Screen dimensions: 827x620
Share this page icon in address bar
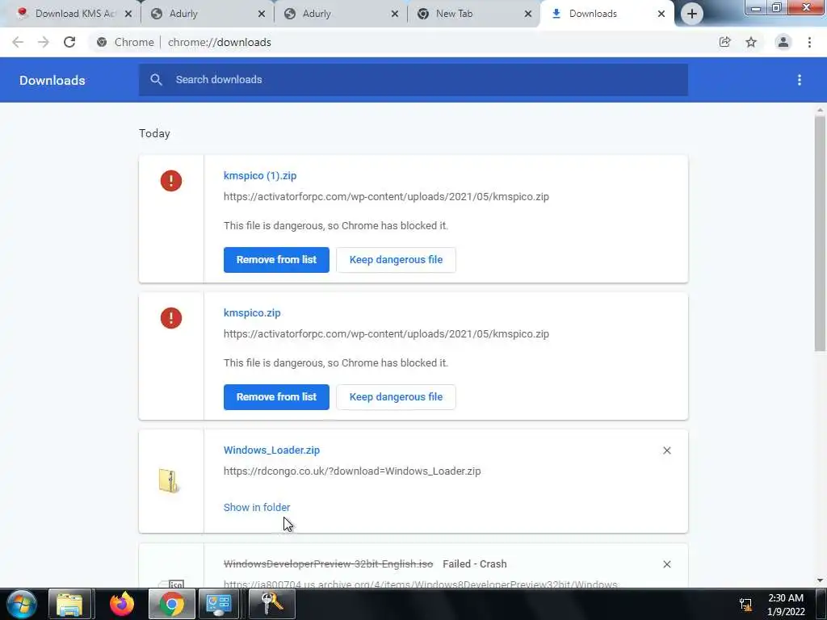725,42
